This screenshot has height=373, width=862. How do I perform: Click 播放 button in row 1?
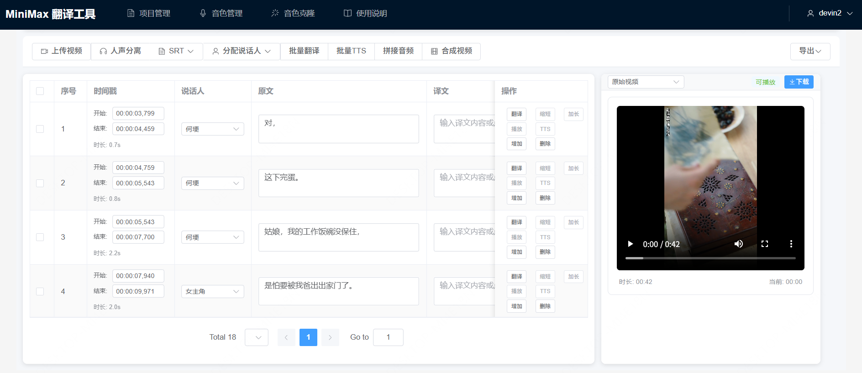(516, 129)
